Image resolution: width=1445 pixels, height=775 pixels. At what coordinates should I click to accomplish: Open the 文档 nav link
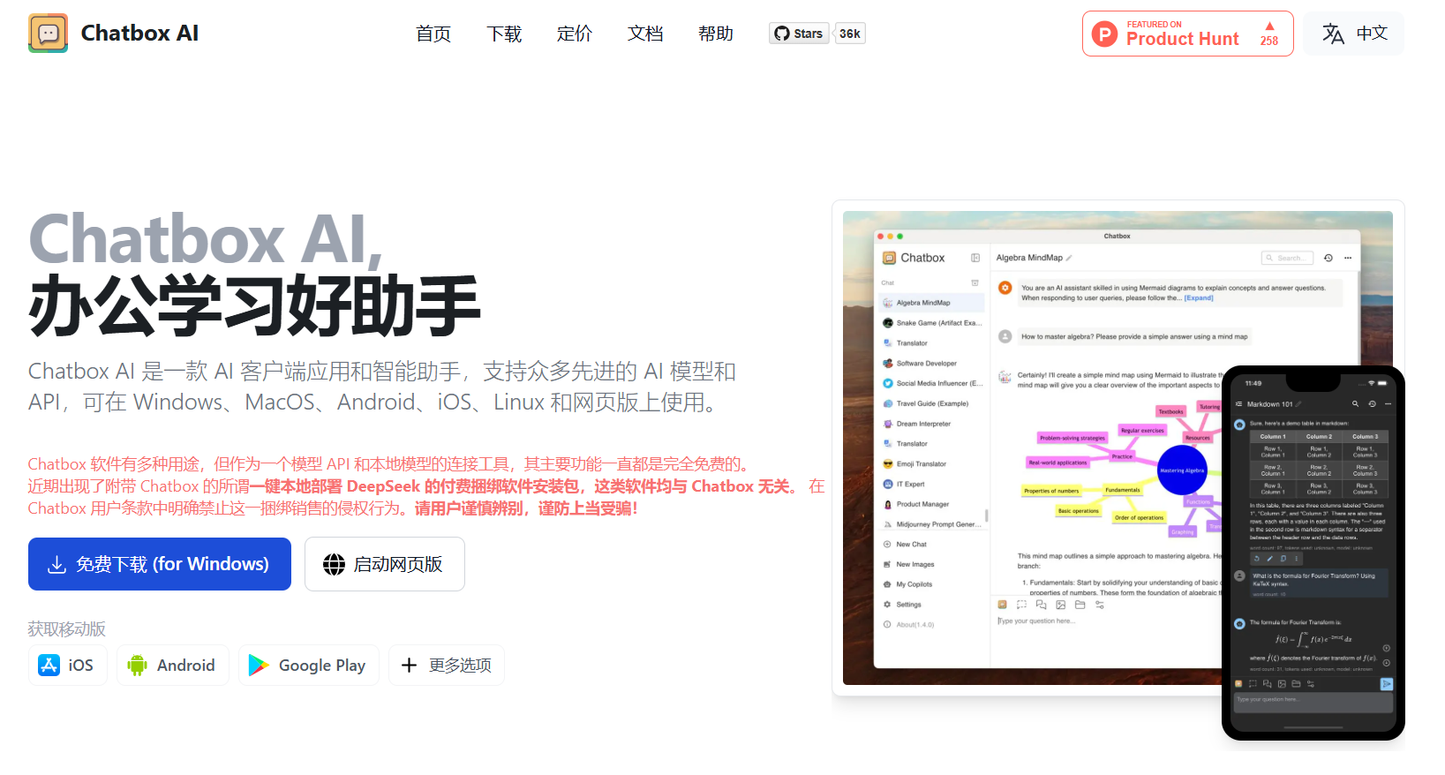[645, 34]
